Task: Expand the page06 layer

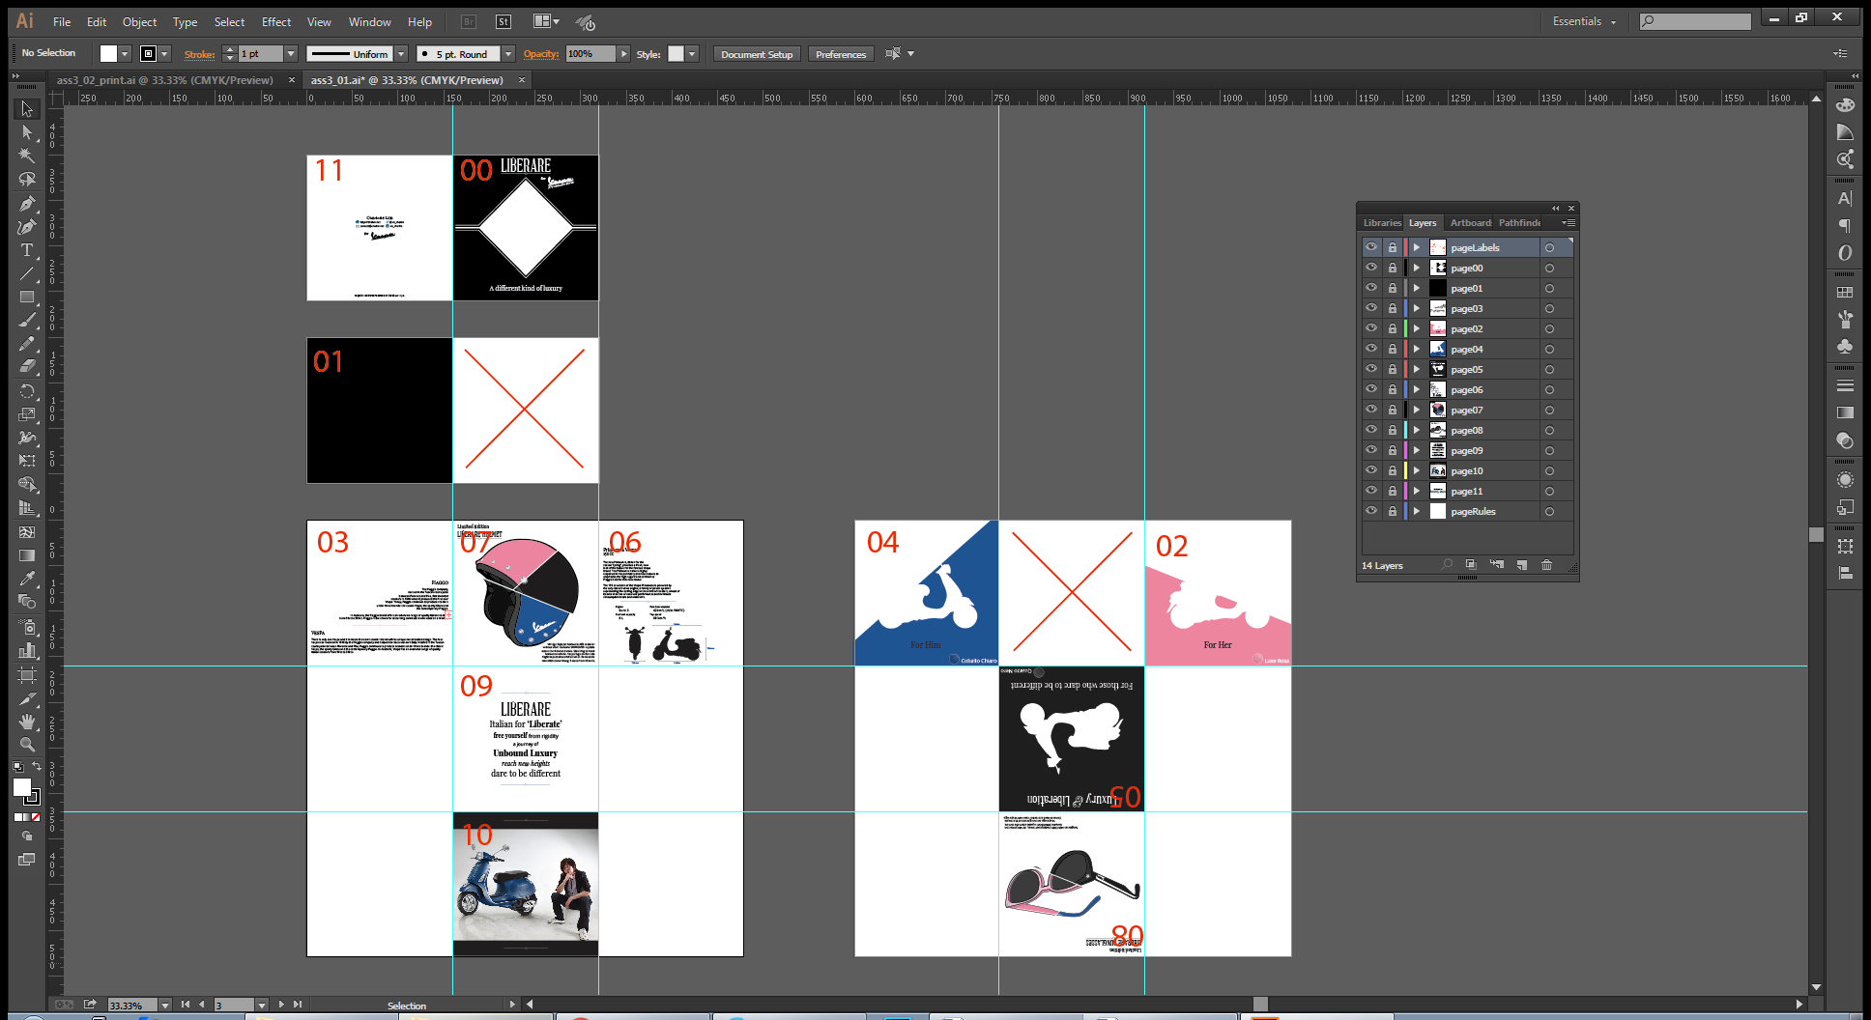Action: pos(1417,389)
